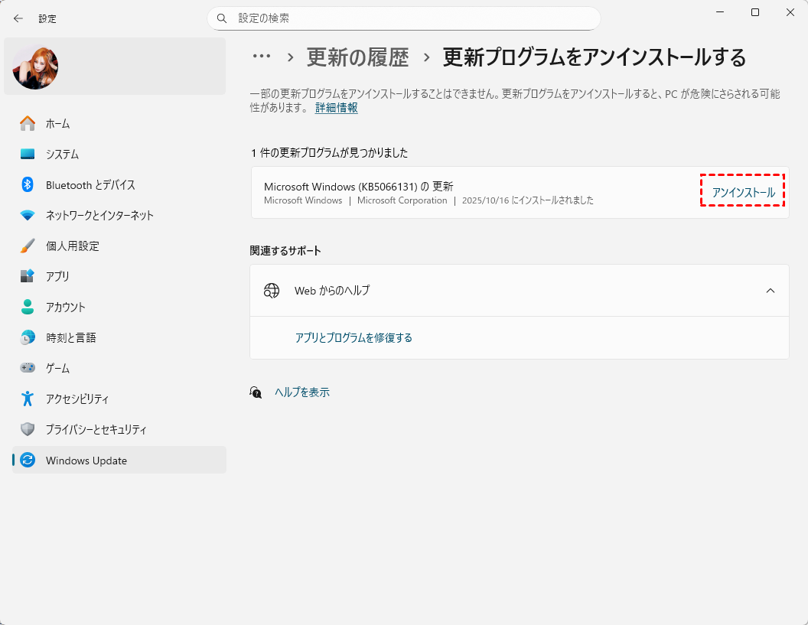Click the user profile picture

(35, 67)
